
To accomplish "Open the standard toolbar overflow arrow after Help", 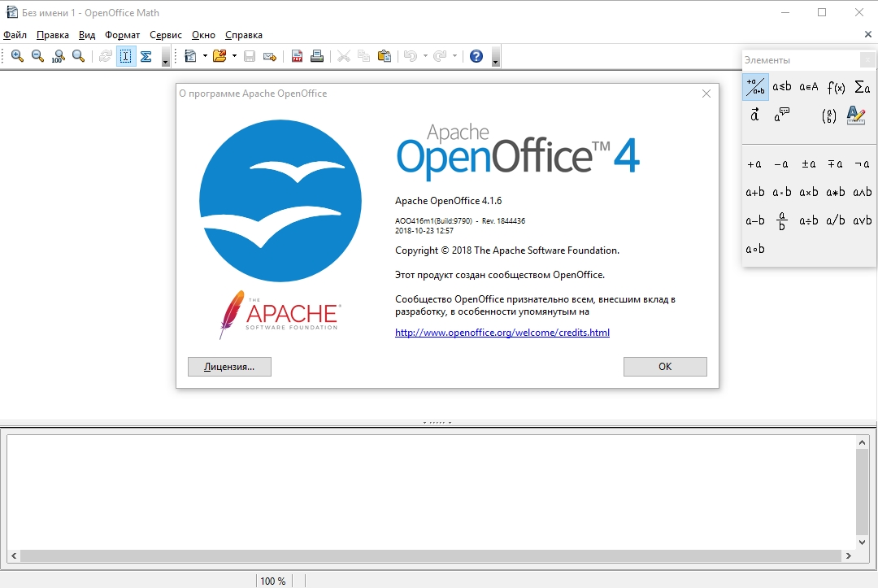I will 496,57.
